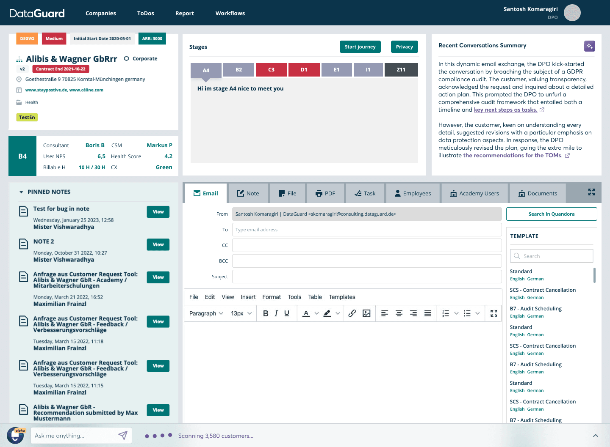Expand the bottom assistant bar chevron
Viewport: 610px width, 447px height.
(x=595, y=436)
